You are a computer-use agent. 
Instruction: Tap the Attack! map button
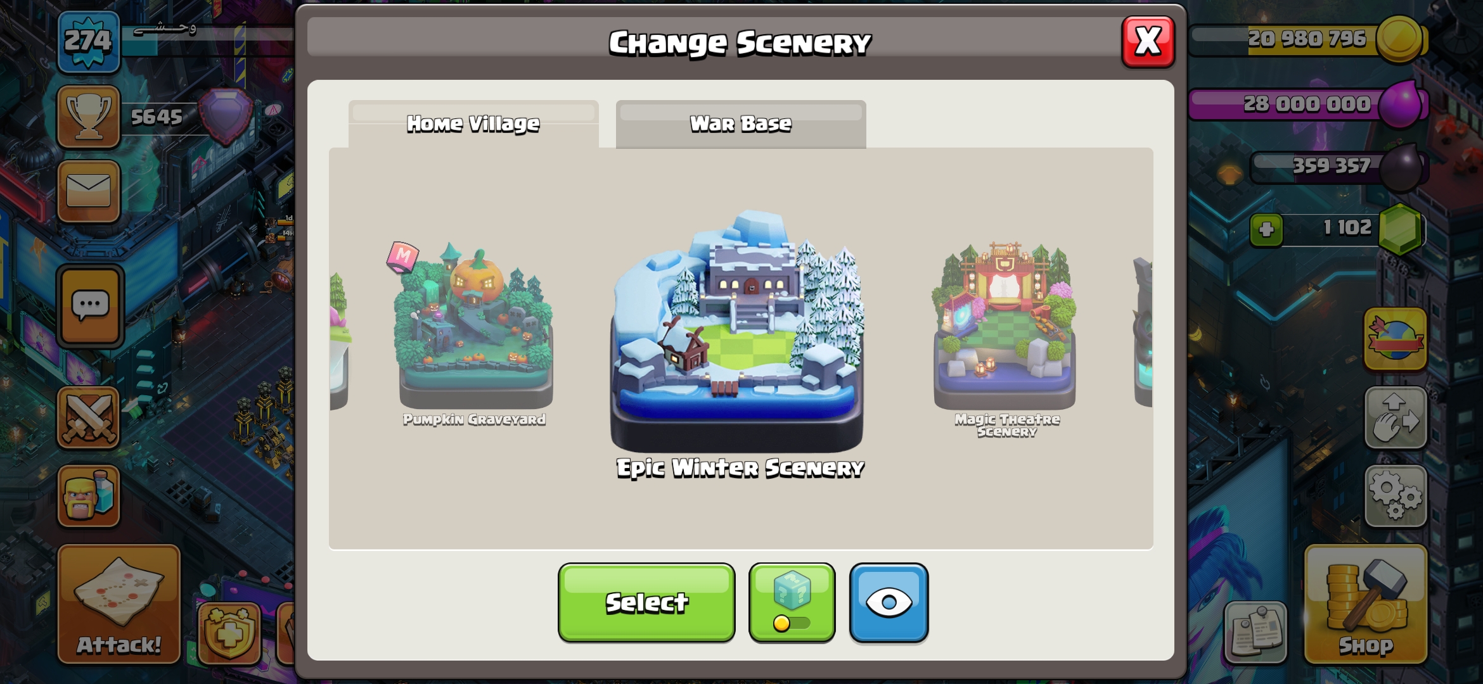click(119, 604)
